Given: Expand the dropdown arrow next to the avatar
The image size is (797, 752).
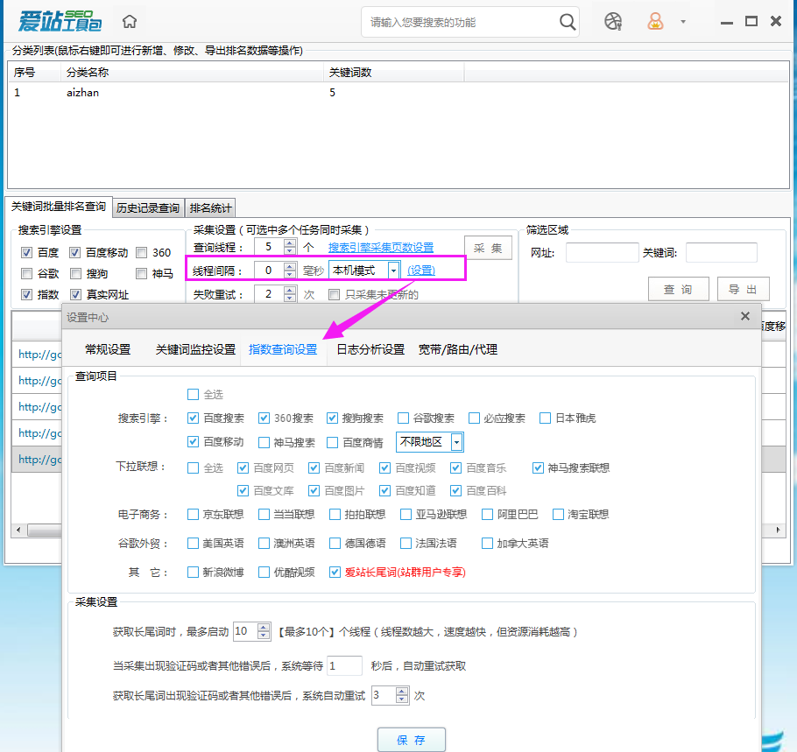Looking at the screenshot, I should point(683,22).
